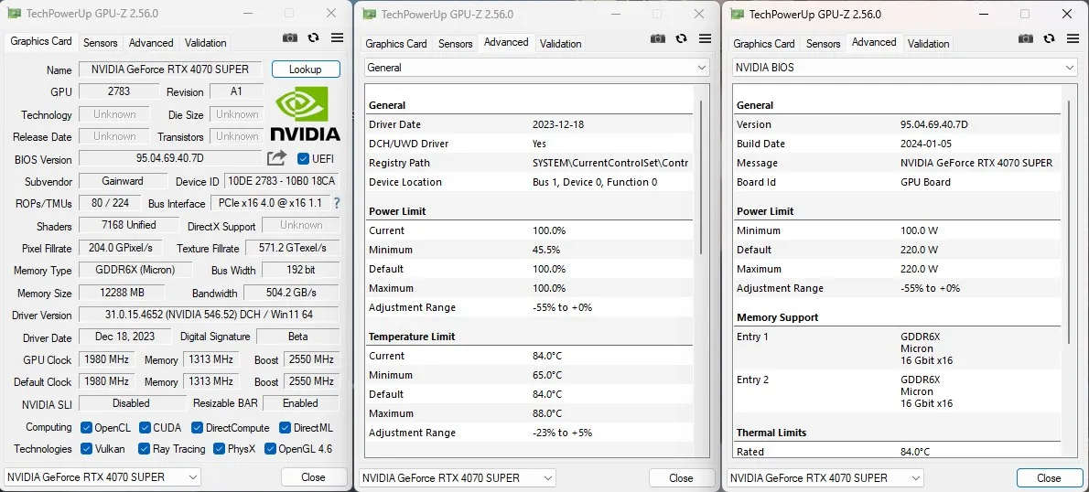Toggle the UEFI checkbox
The image size is (1089, 492).
click(x=303, y=158)
